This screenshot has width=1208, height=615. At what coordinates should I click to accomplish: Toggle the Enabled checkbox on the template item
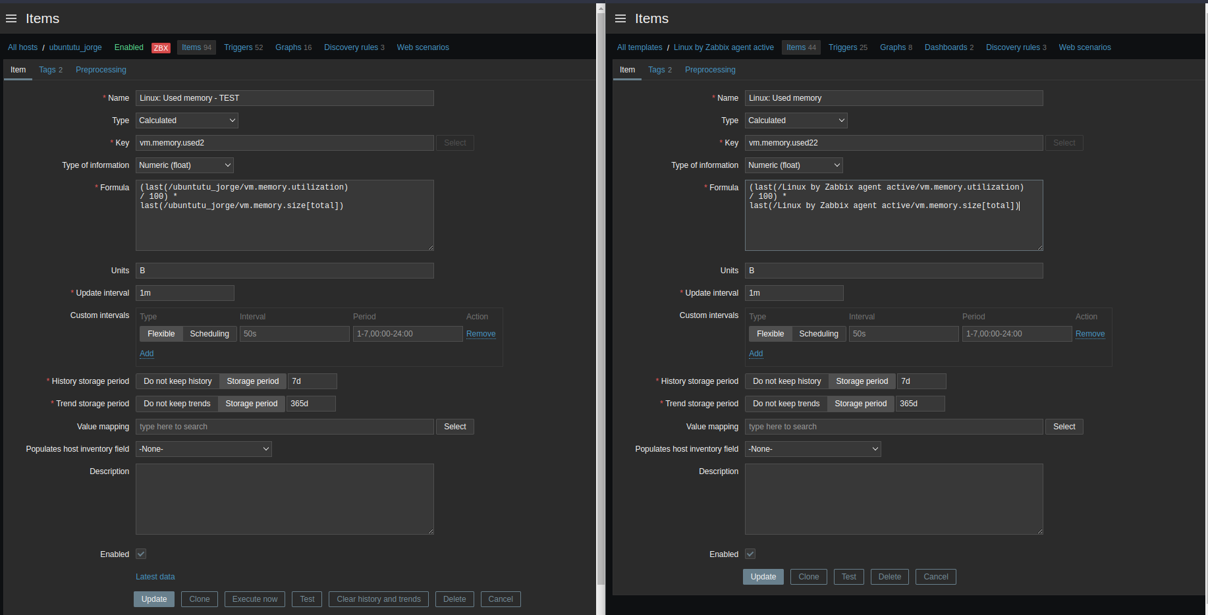point(750,554)
